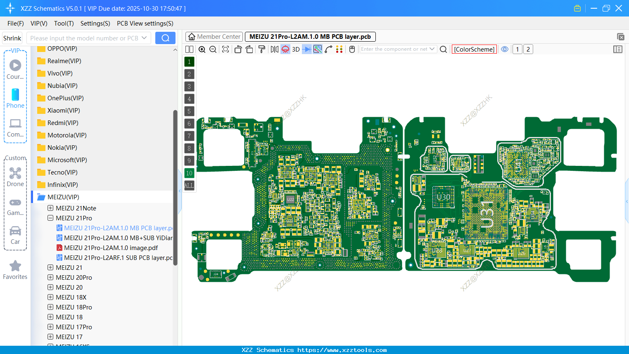
Task: Mirror the PCB view horizontally
Action: [274, 49]
